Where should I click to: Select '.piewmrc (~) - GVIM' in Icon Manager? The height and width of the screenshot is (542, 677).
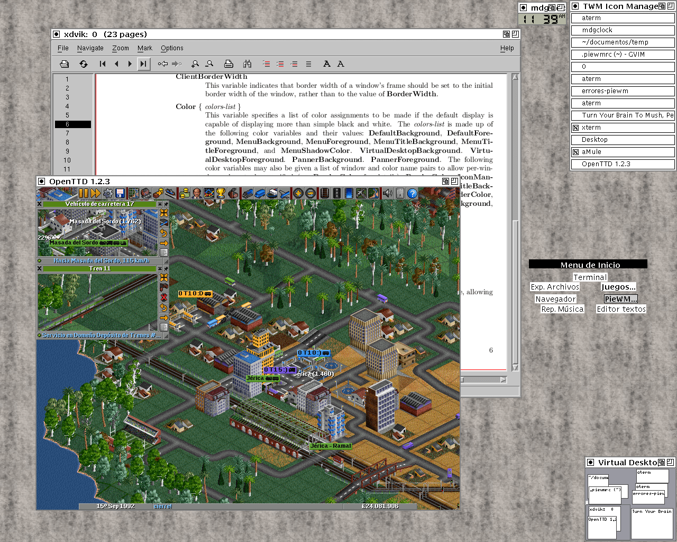pos(623,55)
